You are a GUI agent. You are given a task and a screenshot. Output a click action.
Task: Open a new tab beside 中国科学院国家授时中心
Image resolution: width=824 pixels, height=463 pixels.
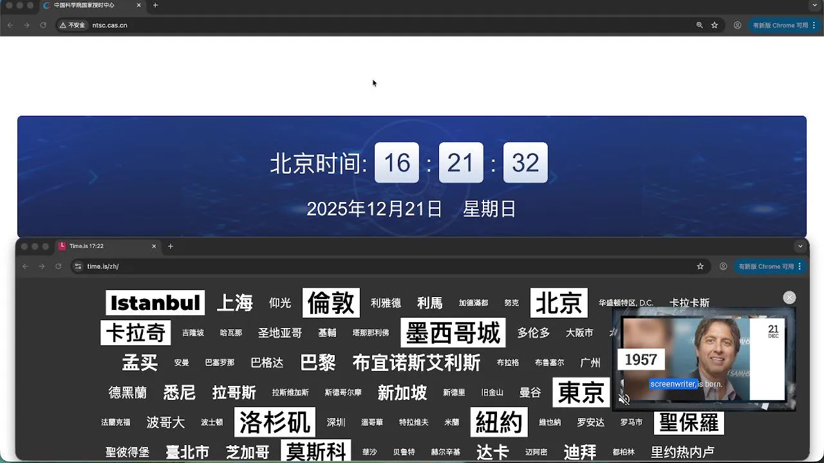click(155, 5)
